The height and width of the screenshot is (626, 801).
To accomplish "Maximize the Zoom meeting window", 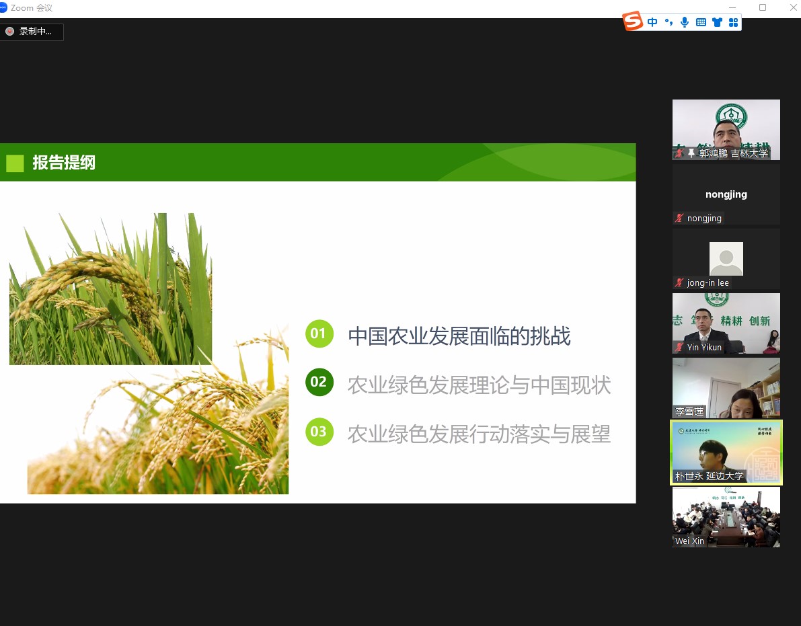I will (x=763, y=7).
